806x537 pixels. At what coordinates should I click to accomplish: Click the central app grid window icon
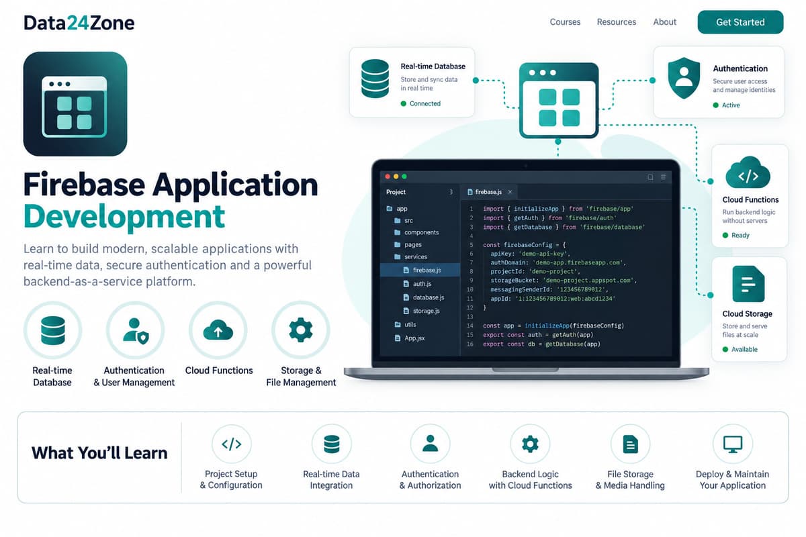coord(558,99)
